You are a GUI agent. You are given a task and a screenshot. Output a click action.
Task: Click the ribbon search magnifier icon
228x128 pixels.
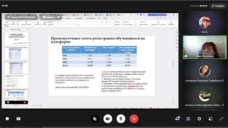coord(112,18)
